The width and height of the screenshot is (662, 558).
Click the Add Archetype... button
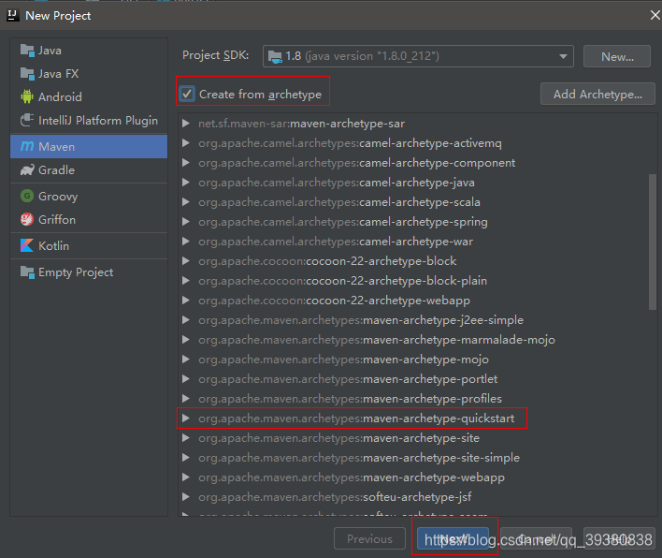click(597, 94)
